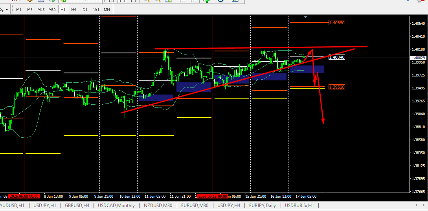The image size is (428, 211).
Task: Click the 1.39495 price scale value
Action: click(x=419, y=88)
